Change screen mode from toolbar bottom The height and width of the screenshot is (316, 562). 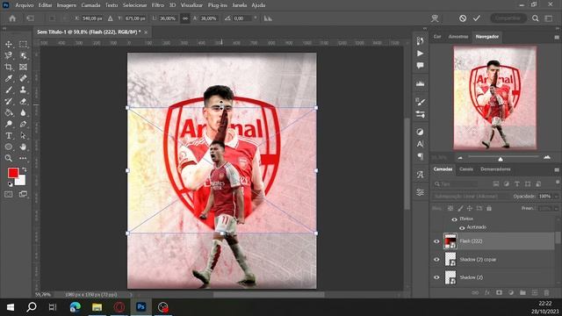click(23, 194)
